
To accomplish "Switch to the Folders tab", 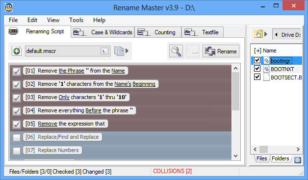I will coord(281,158).
